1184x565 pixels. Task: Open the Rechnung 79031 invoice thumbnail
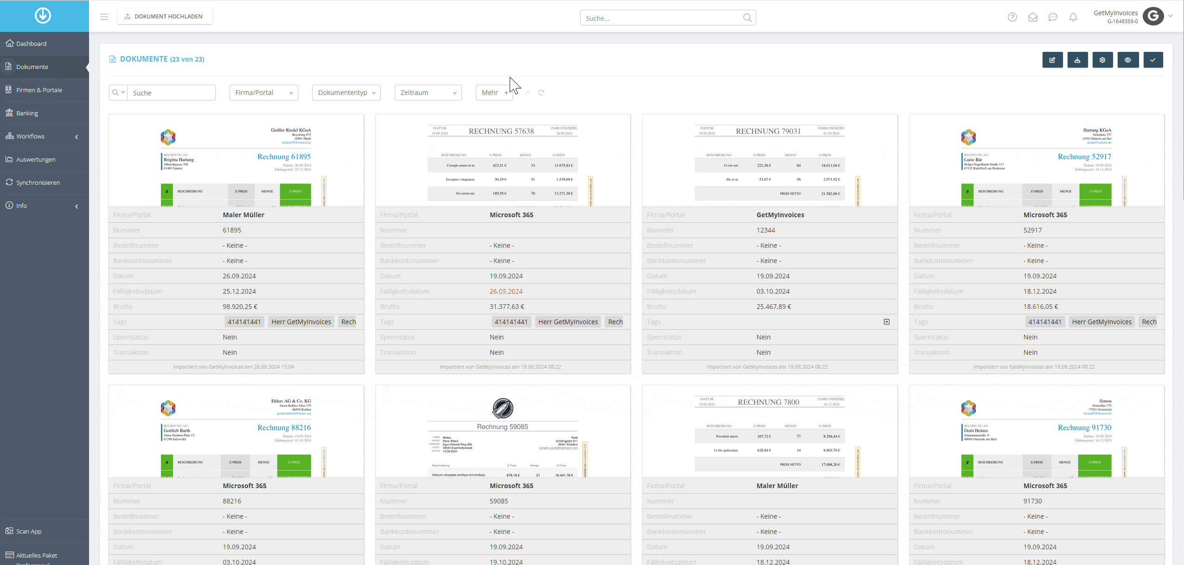coord(770,160)
